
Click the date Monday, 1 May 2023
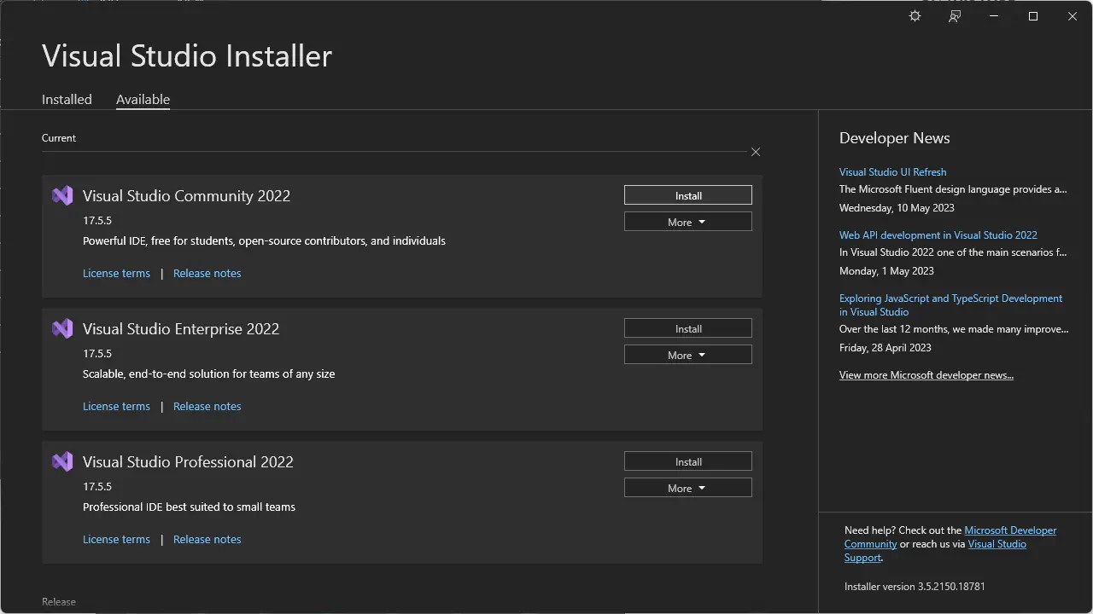[x=886, y=270]
